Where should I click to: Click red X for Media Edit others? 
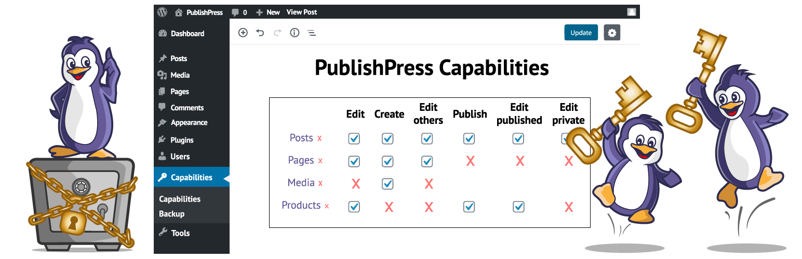pos(429,183)
